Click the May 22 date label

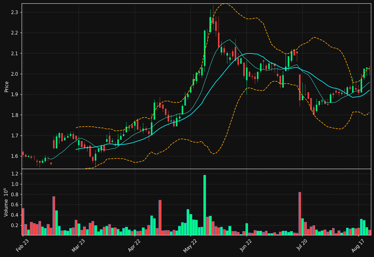point(190,245)
